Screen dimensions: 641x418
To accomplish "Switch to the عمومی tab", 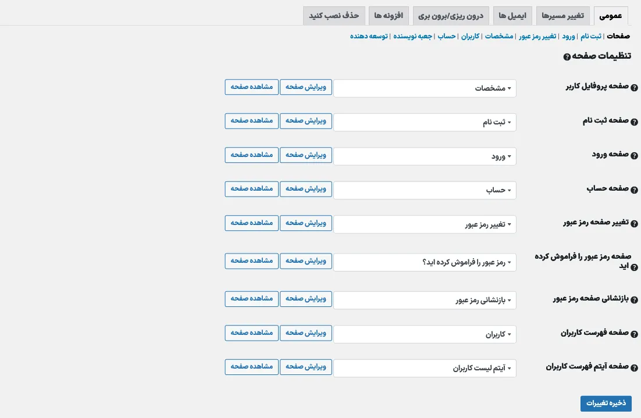I will pyautogui.click(x=610, y=16).
